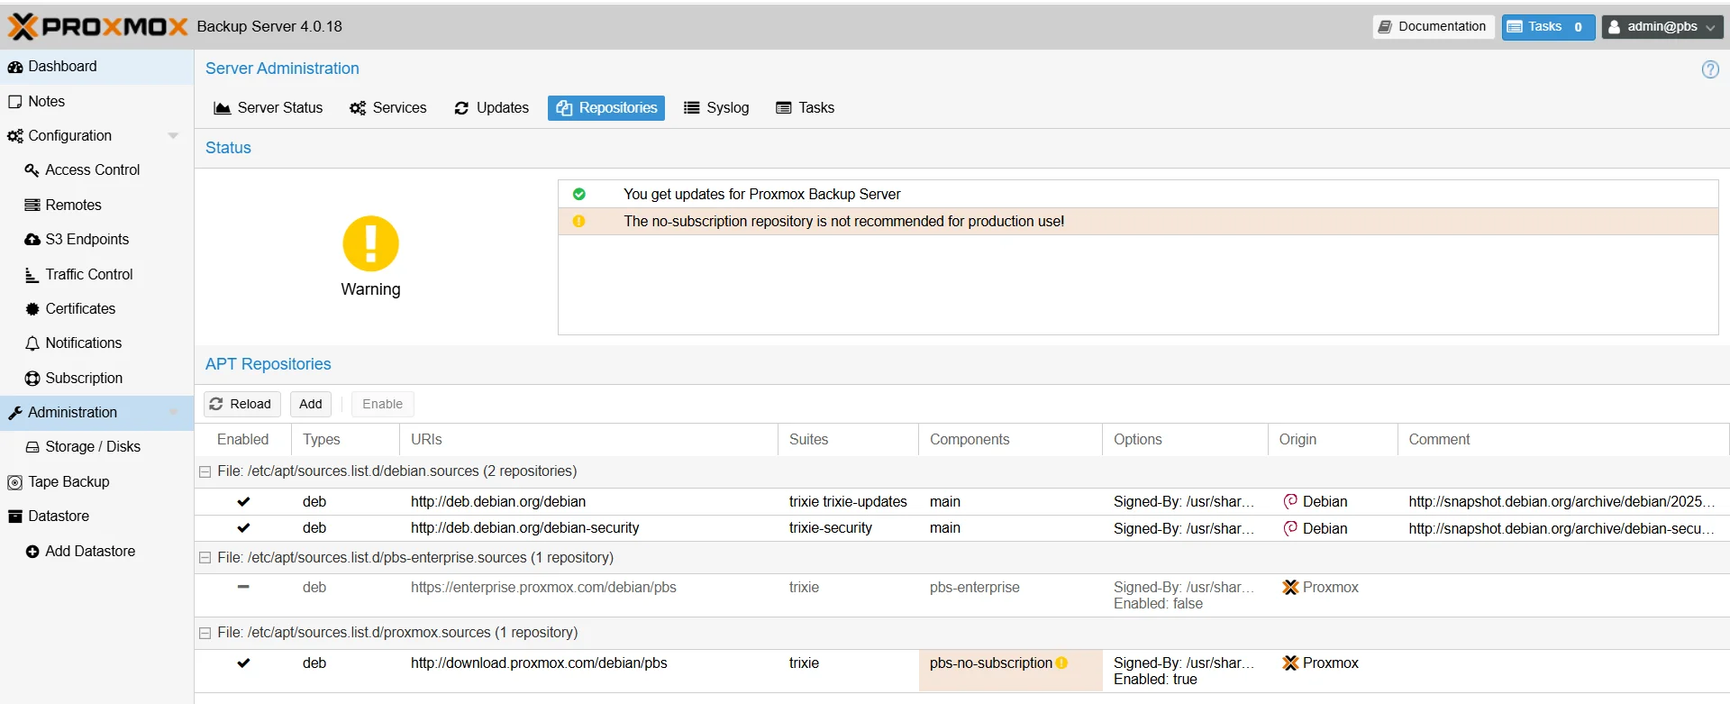
Task: Click the Add Datastore plus icon
Action: 32,552
